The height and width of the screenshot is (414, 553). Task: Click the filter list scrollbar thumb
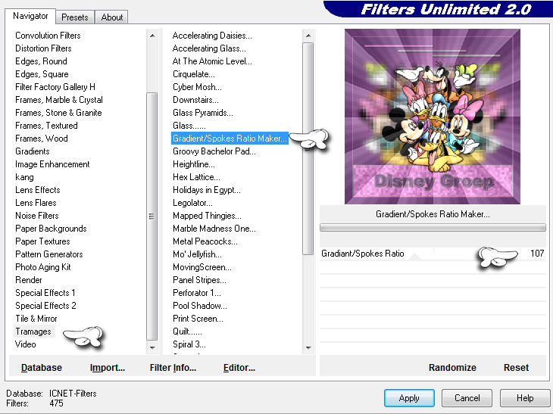pos(308,148)
